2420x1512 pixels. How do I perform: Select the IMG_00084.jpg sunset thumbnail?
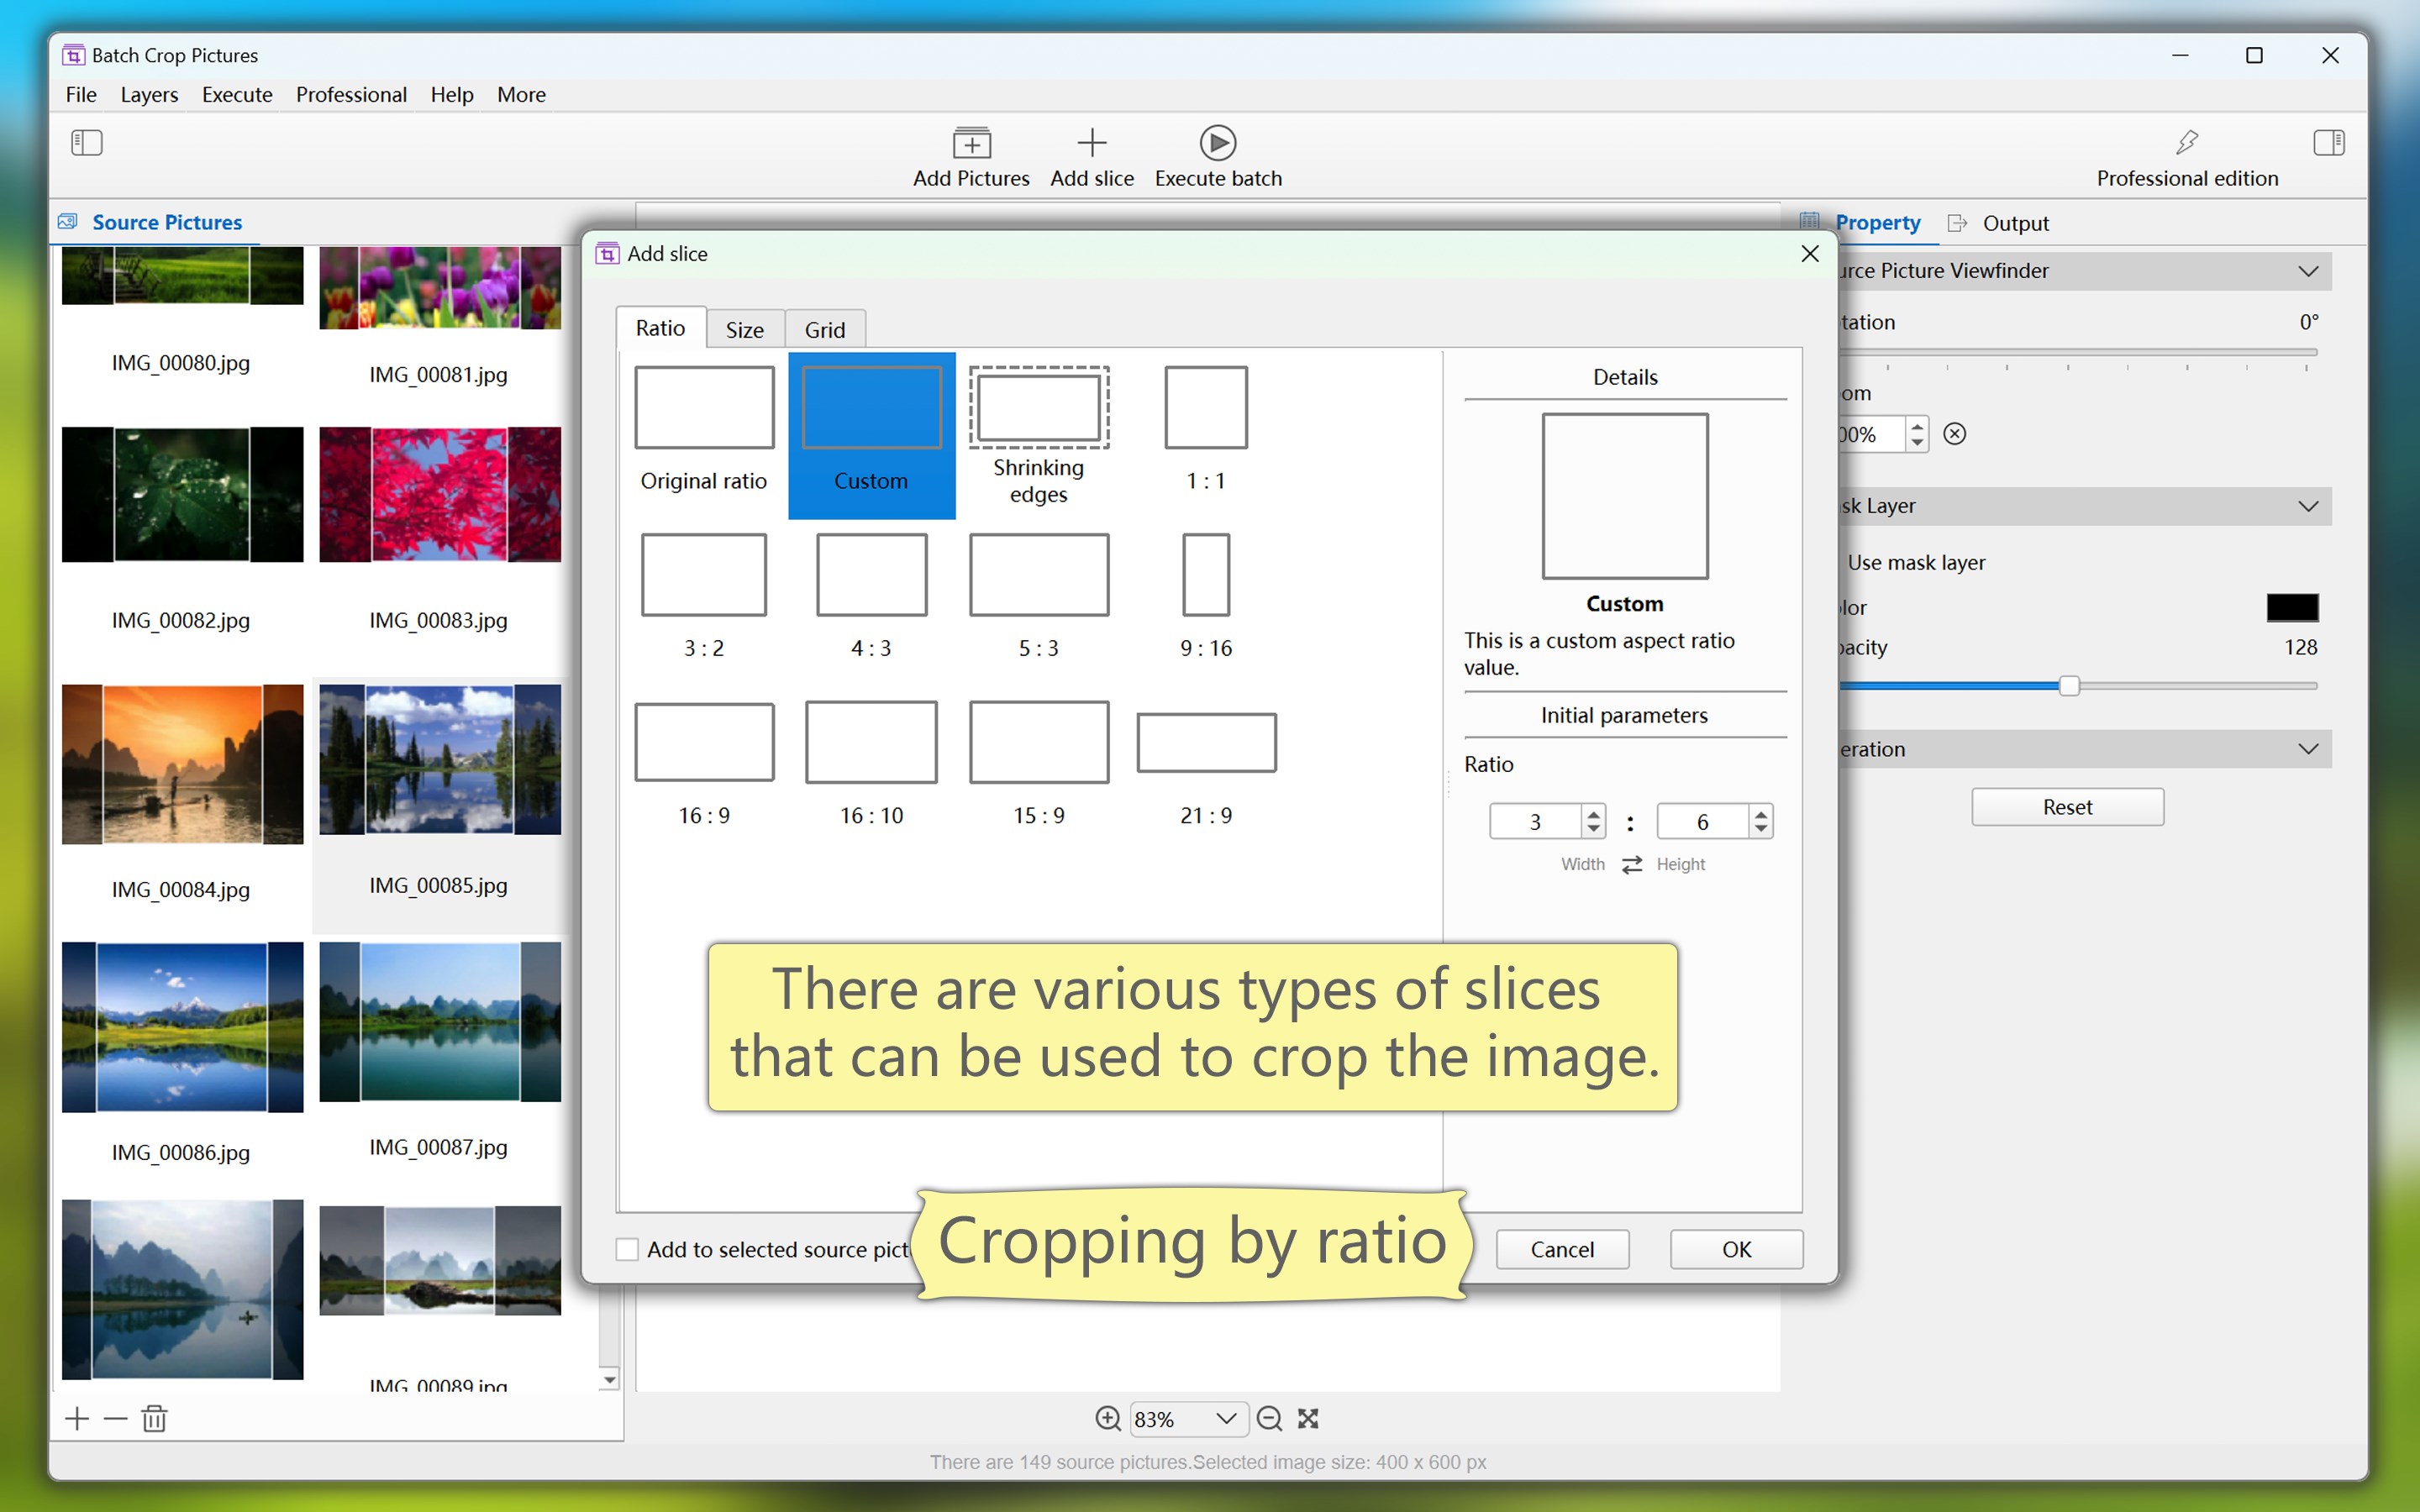[x=182, y=765]
